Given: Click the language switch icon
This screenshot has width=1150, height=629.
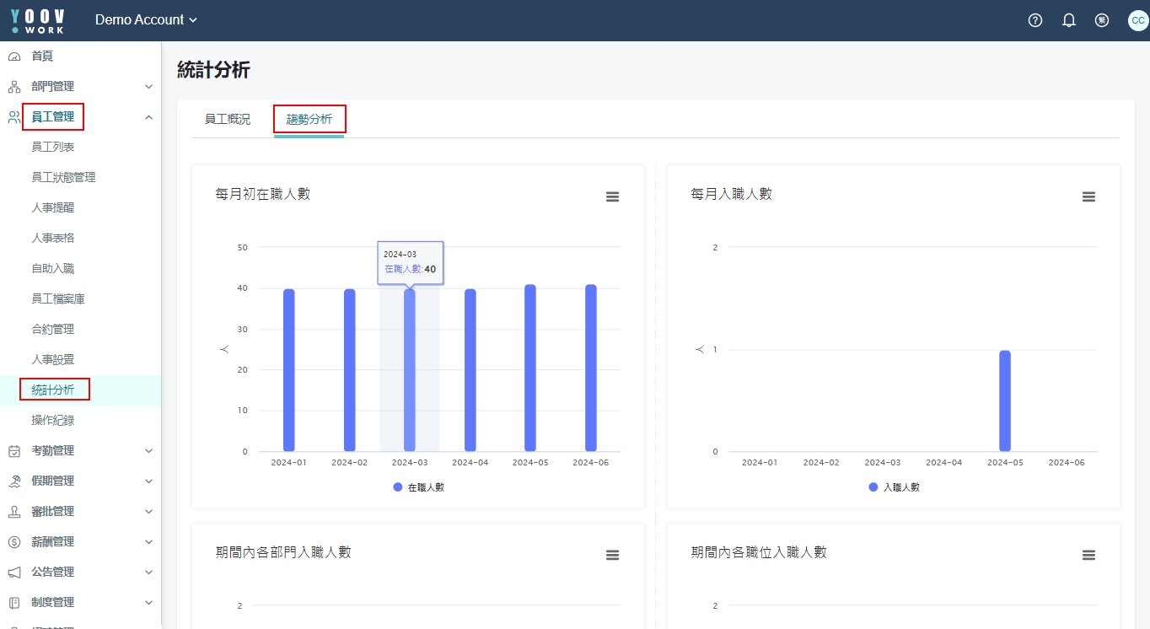Looking at the screenshot, I should pyautogui.click(x=1102, y=20).
